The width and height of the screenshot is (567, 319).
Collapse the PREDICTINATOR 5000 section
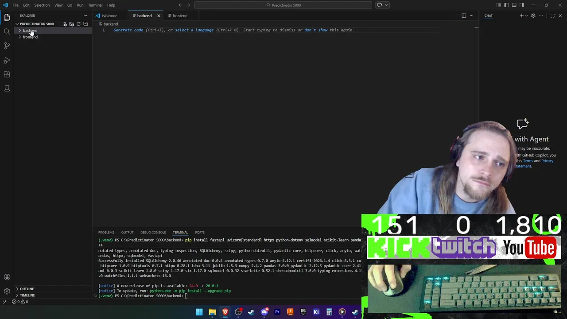36,24
